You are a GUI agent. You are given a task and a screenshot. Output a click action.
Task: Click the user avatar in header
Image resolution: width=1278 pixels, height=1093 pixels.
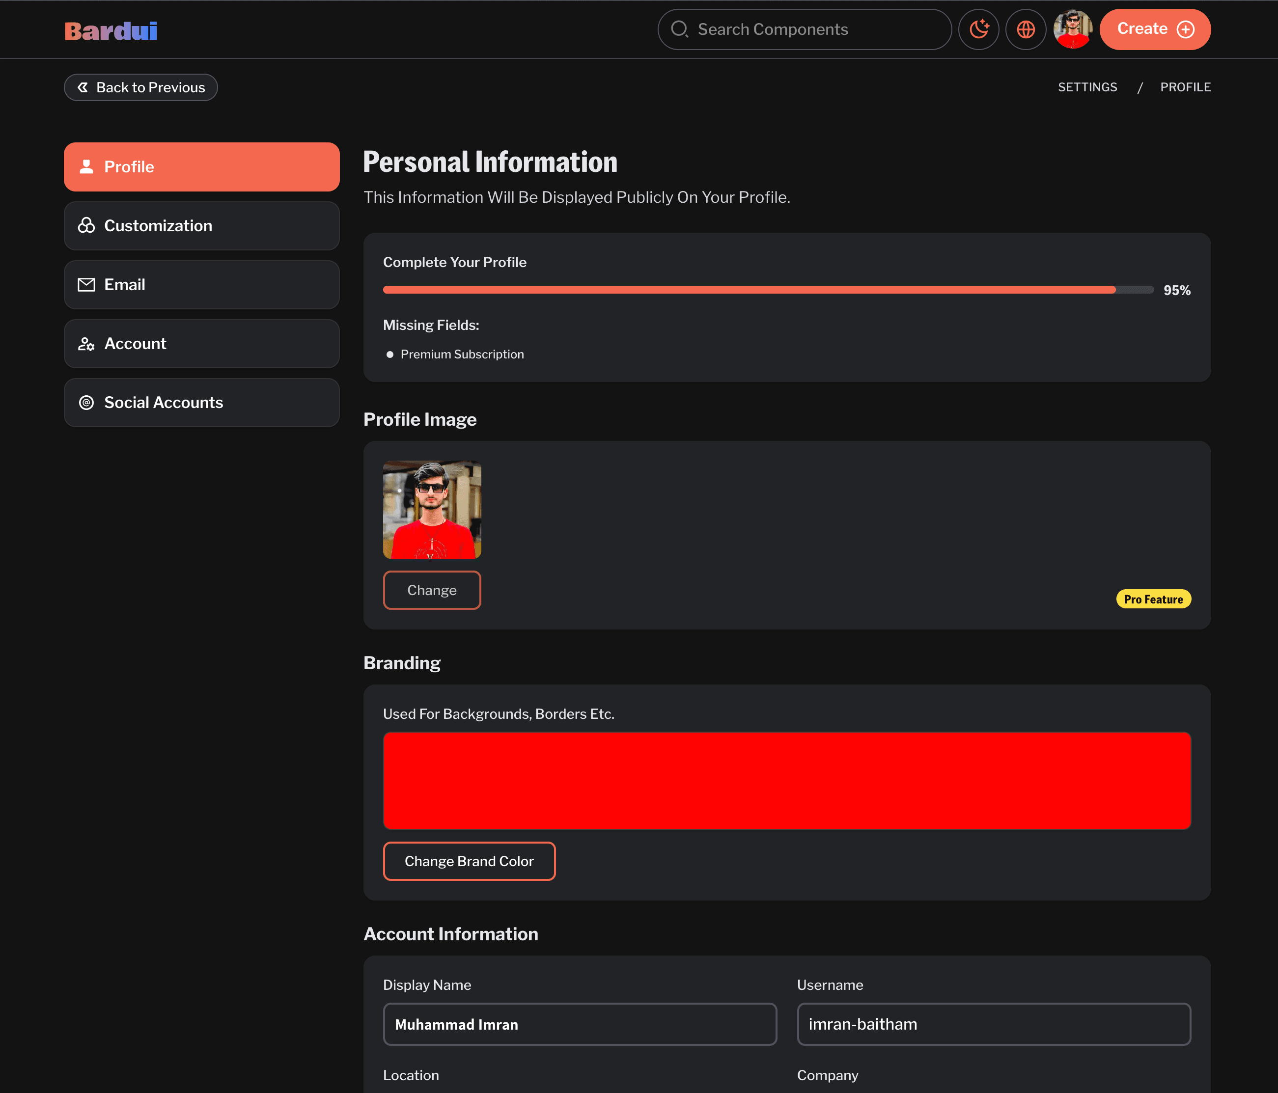(1073, 29)
